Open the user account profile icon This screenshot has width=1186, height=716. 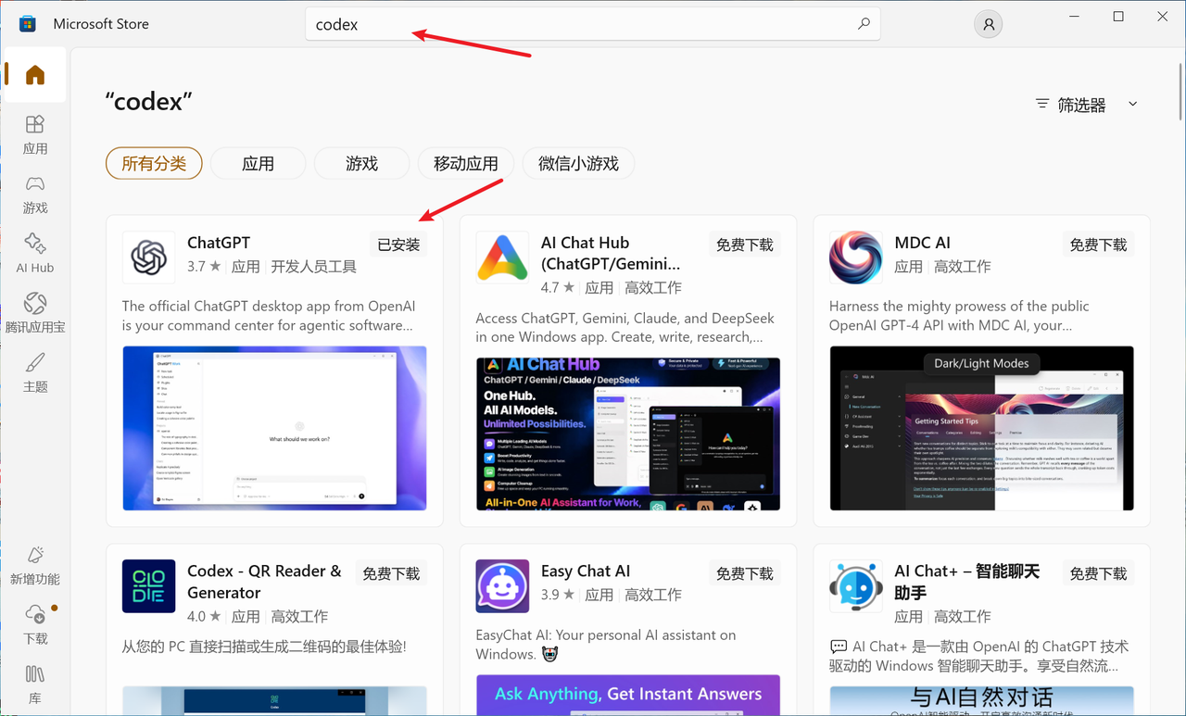989,24
